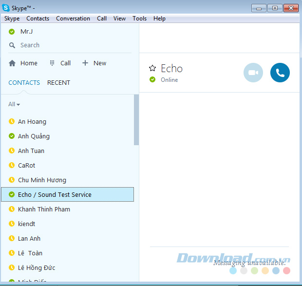Image resolution: width=302 pixels, height=286 pixels.
Task: Open Mr.J profile name
Action: 27,31
